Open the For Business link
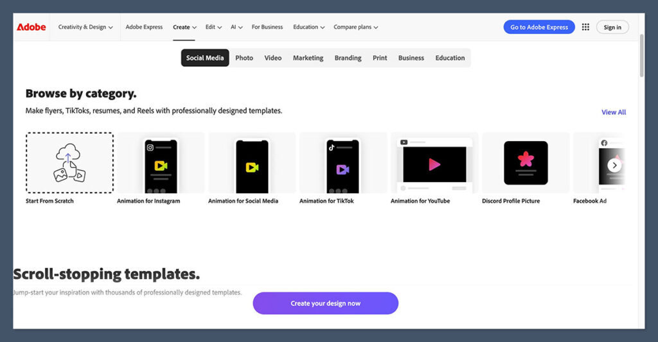Viewport: 658px width, 342px height. pyautogui.click(x=267, y=27)
